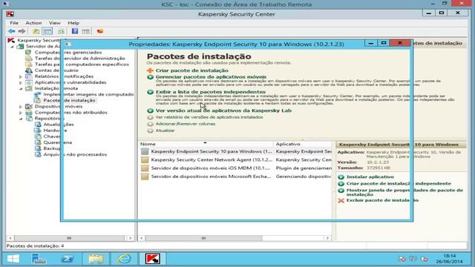The width and height of the screenshot is (475, 267).
Task: Click Kaspersky Security Center taskbar icon
Action: 153,259
